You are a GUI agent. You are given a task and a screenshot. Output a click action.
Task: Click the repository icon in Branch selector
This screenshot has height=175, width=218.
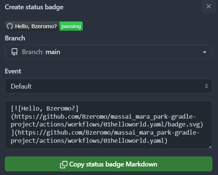pyautogui.click(x=14, y=52)
